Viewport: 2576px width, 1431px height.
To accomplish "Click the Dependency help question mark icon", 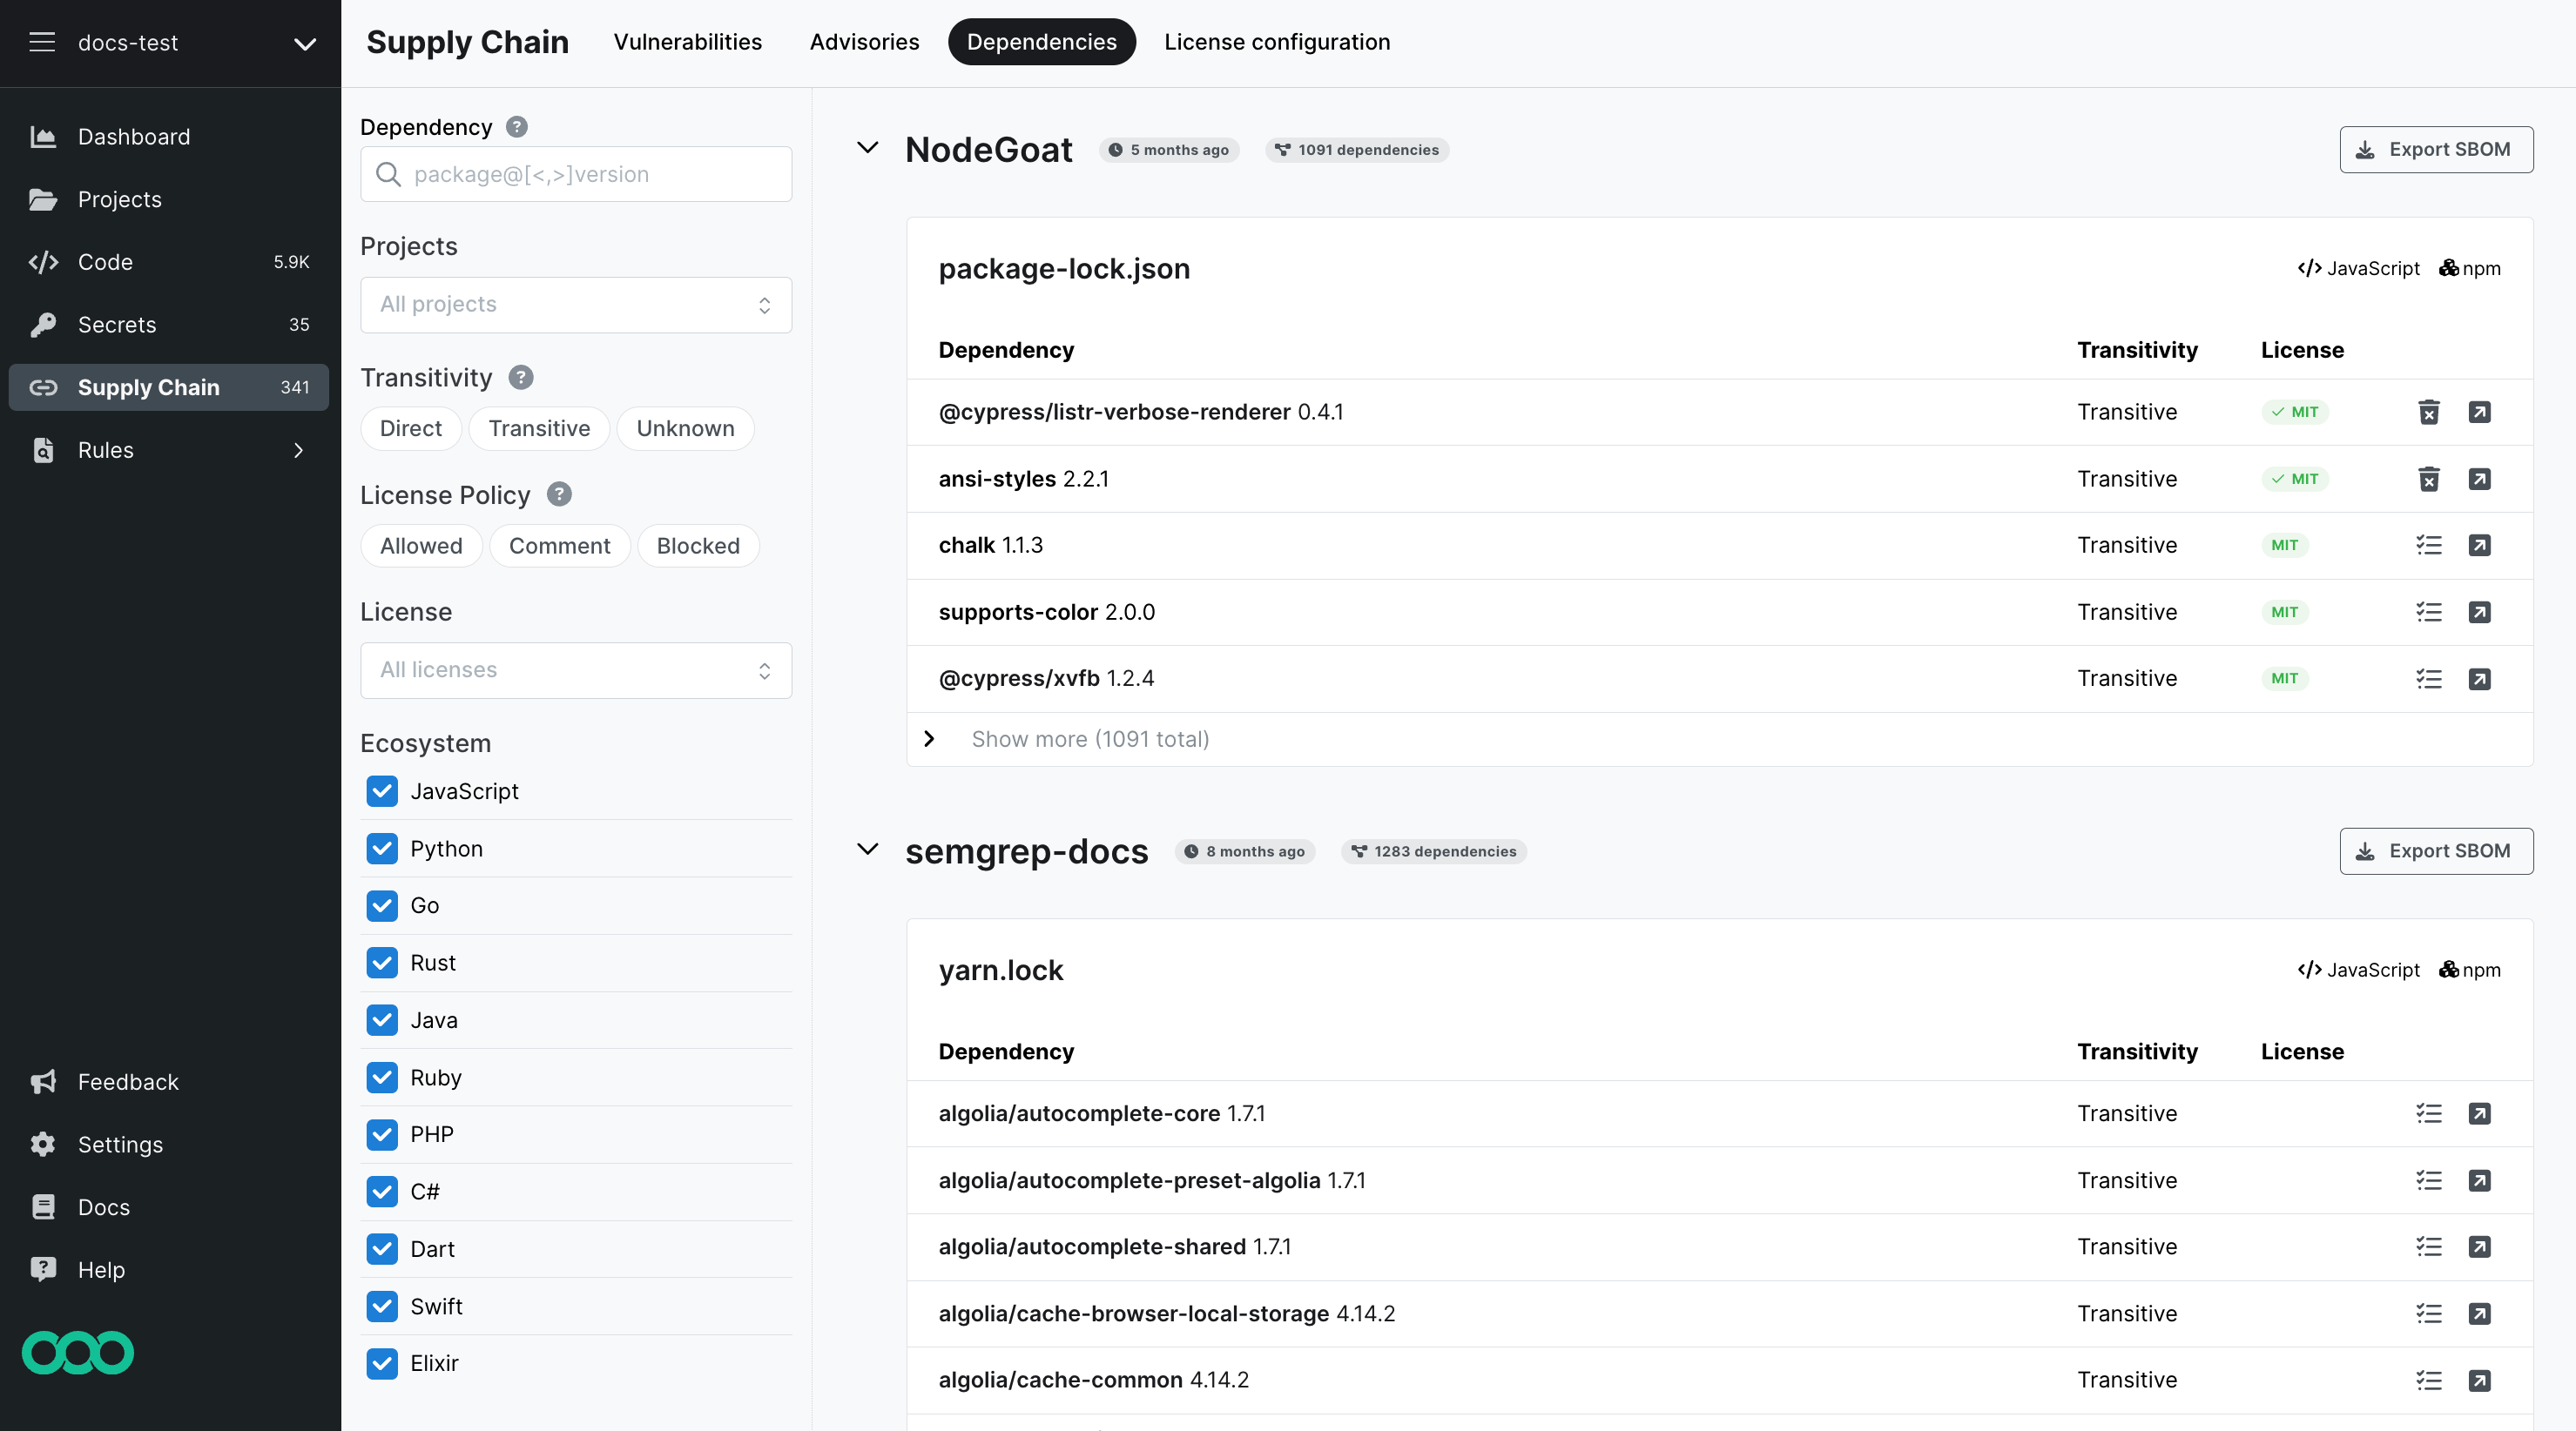I will tap(516, 127).
